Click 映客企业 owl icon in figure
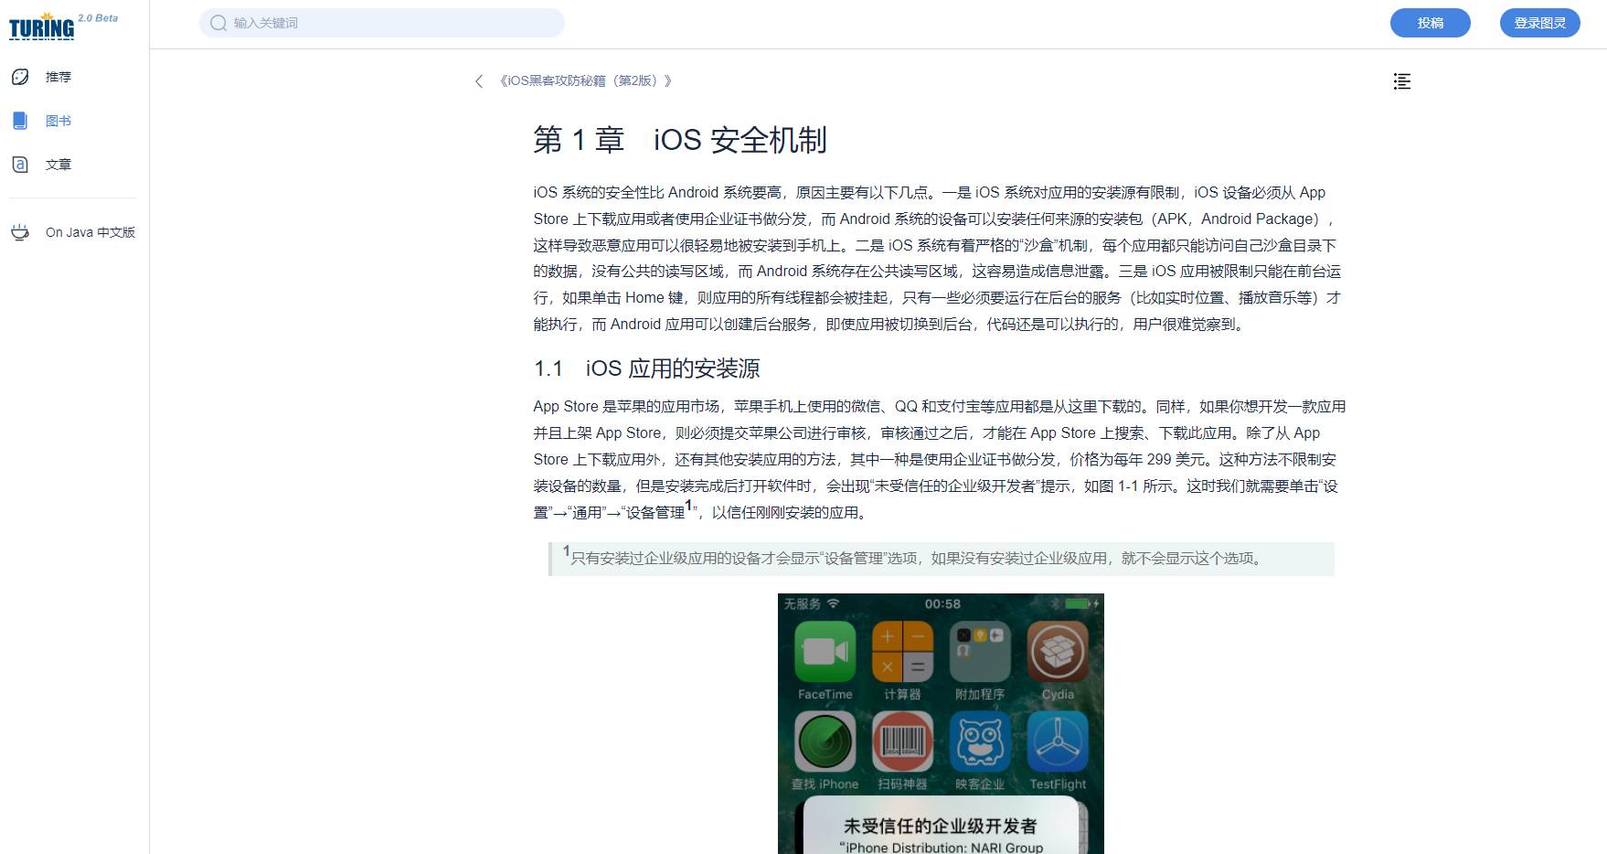The image size is (1607, 854). coord(980,742)
